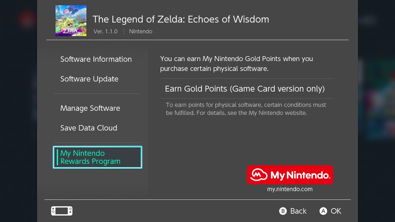Select Save Data Cloud

[89, 128]
